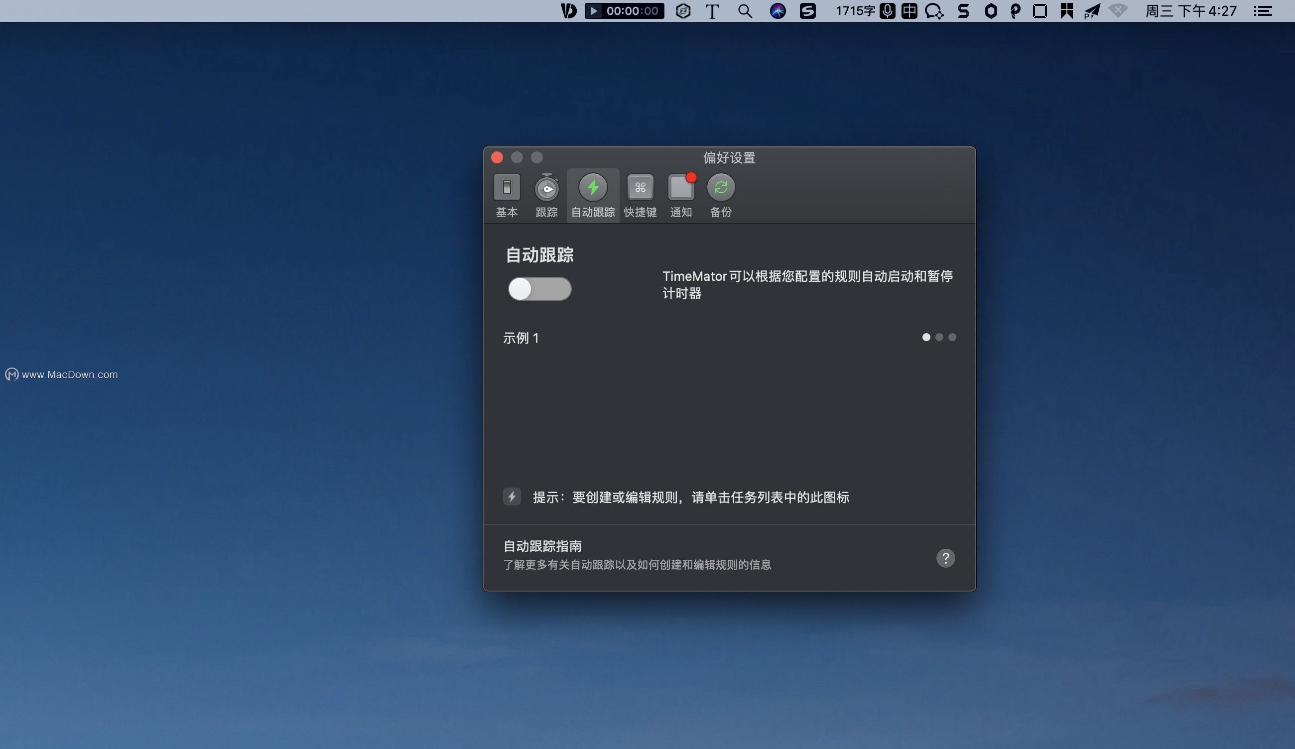This screenshot has width=1295, height=749.
Task: Open the chat bubble menu bar icon
Action: [x=934, y=11]
